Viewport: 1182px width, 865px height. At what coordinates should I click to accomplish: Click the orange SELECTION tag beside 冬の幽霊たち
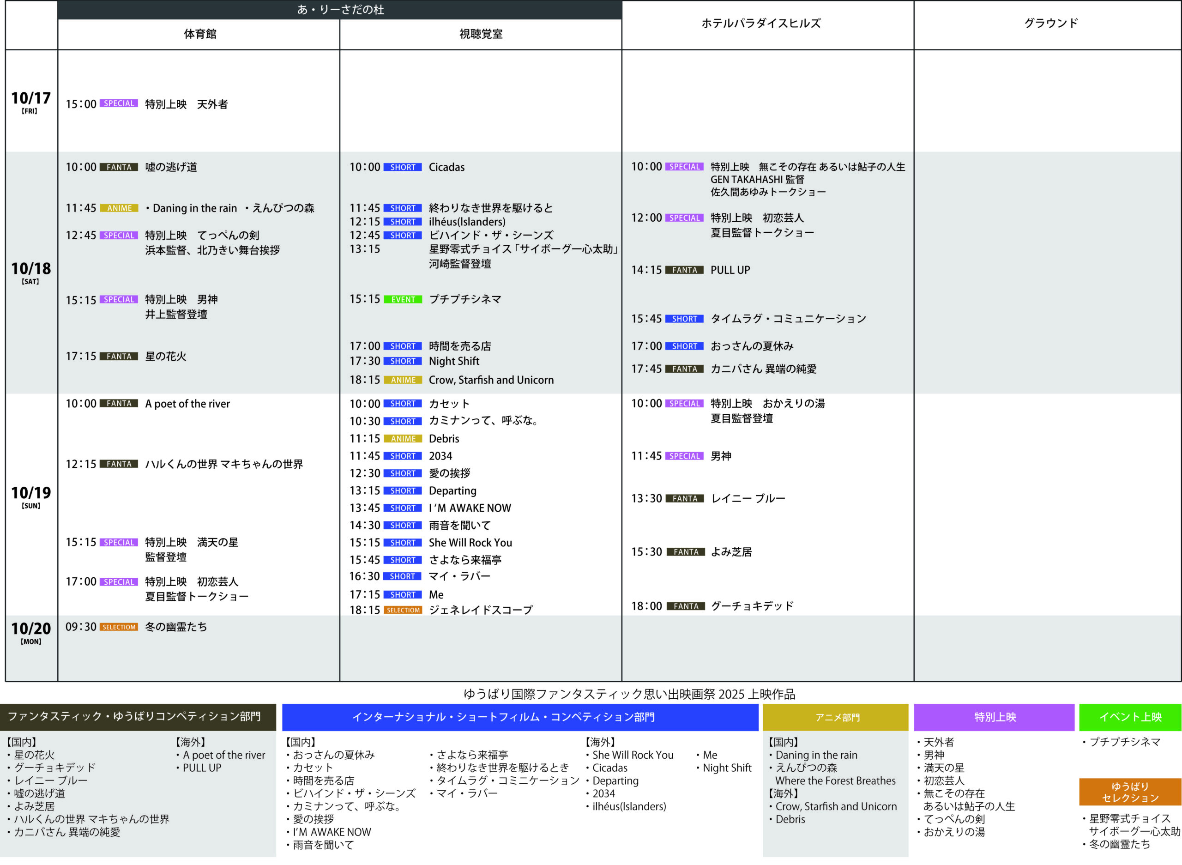click(x=119, y=627)
